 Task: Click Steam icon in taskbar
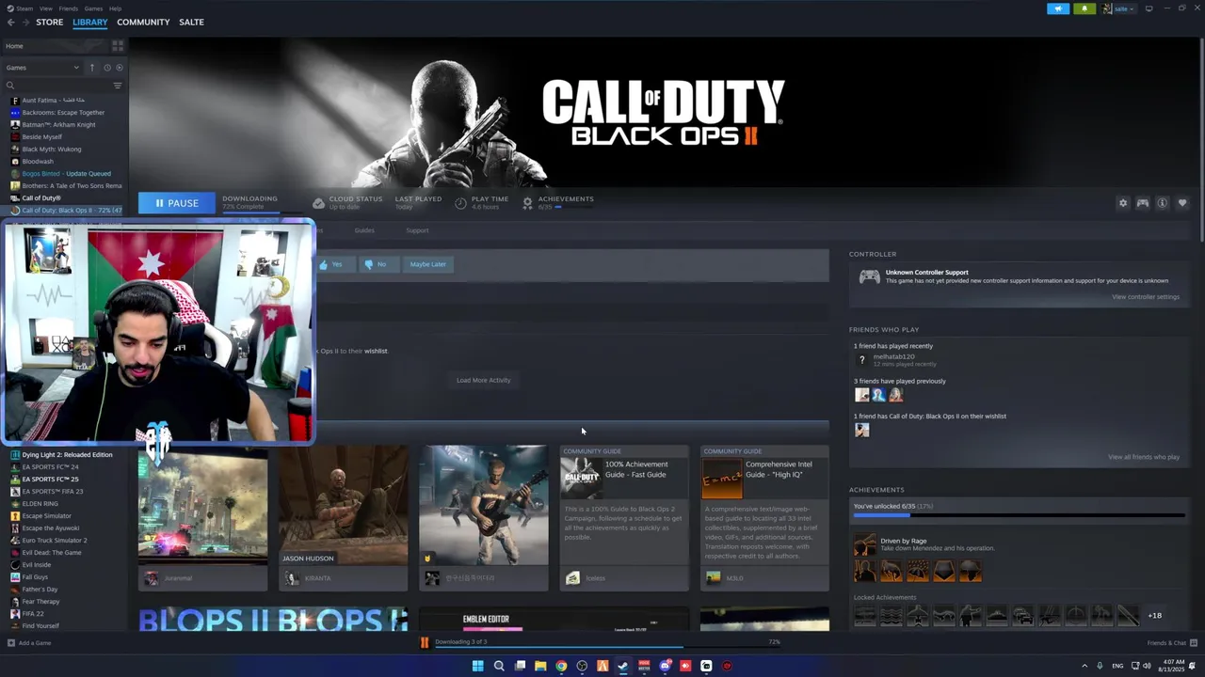pos(623,666)
